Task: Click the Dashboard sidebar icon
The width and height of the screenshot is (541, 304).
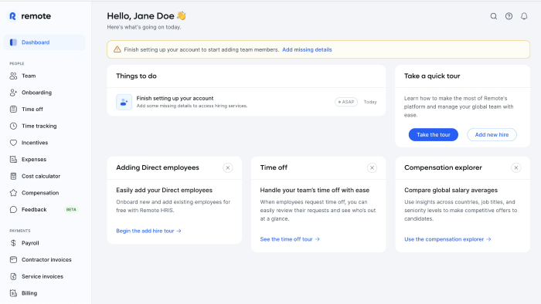Action: tap(13, 42)
